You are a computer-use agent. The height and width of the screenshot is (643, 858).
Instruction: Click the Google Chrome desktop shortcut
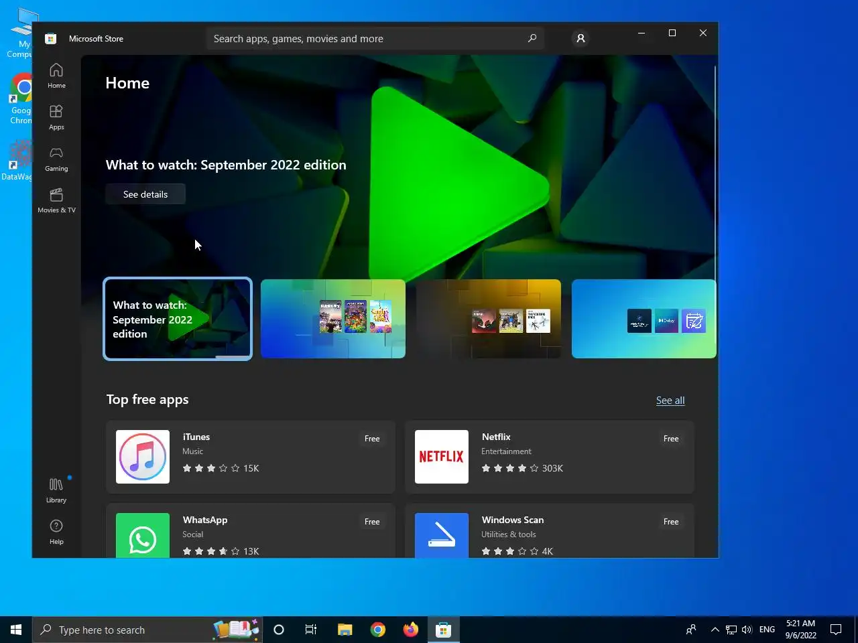21,98
